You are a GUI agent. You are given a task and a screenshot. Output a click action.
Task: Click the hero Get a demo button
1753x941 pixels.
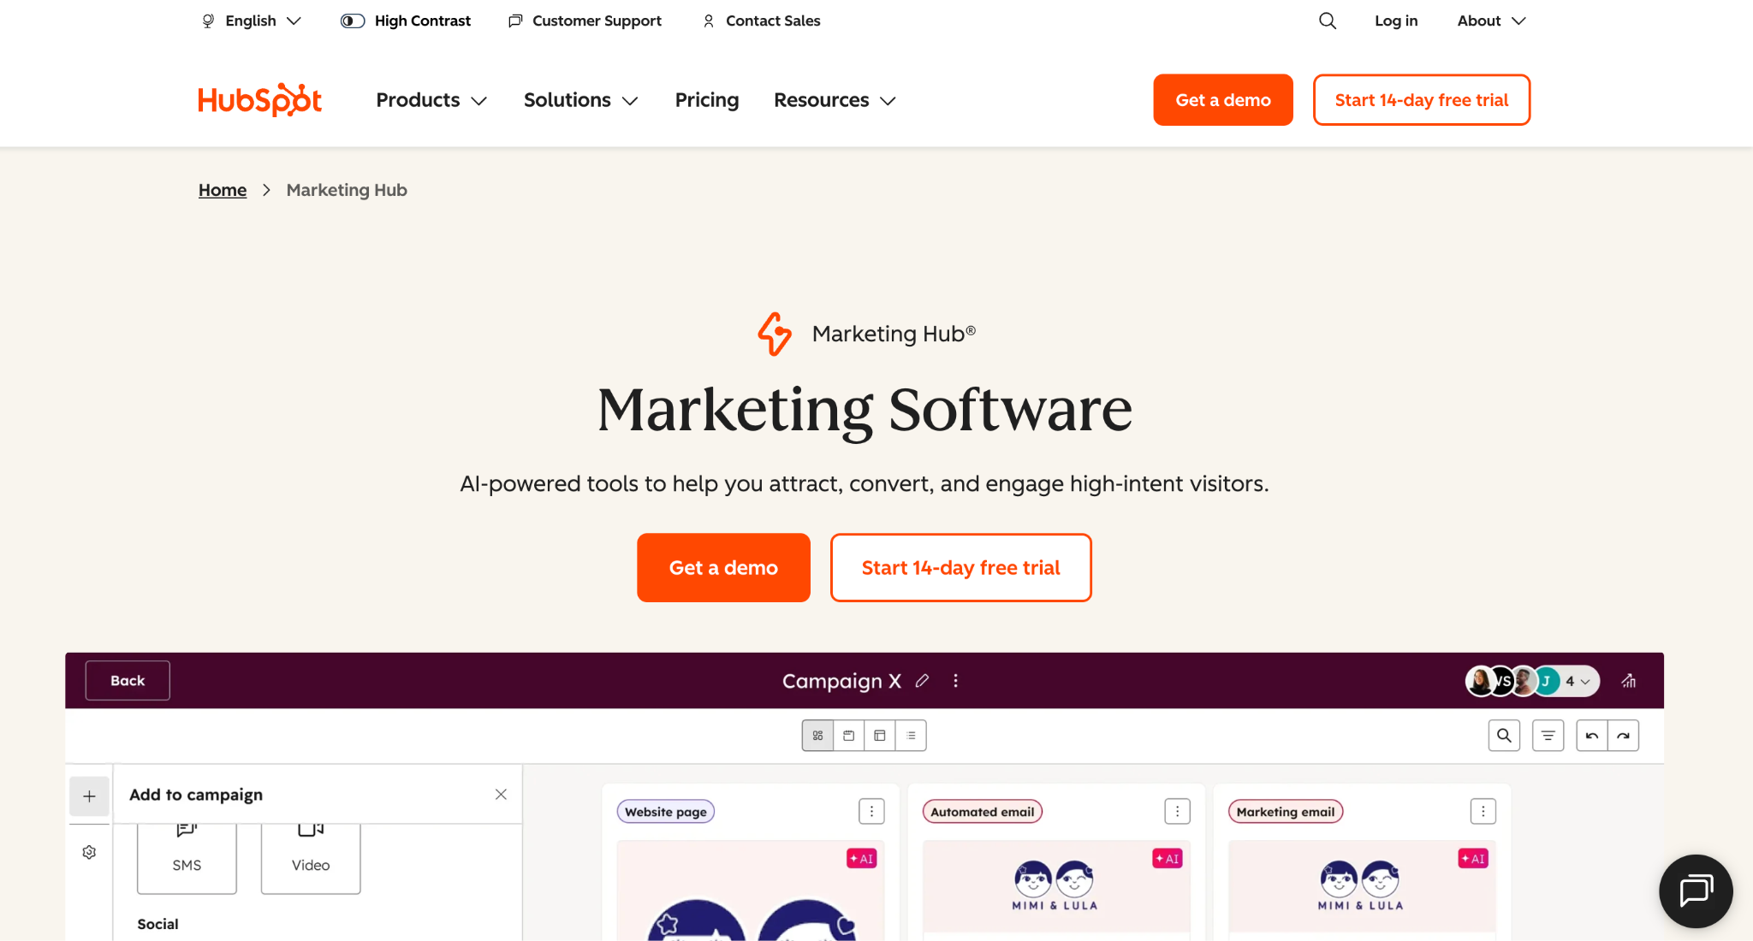point(723,567)
